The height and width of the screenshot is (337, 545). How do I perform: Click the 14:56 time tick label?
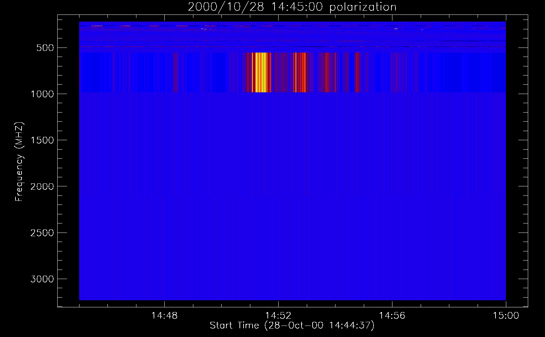pos(392,316)
